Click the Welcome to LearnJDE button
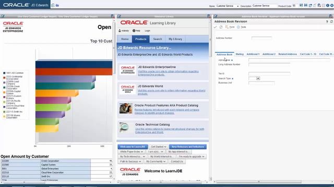This screenshot has height=187, width=334. pos(133,146)
